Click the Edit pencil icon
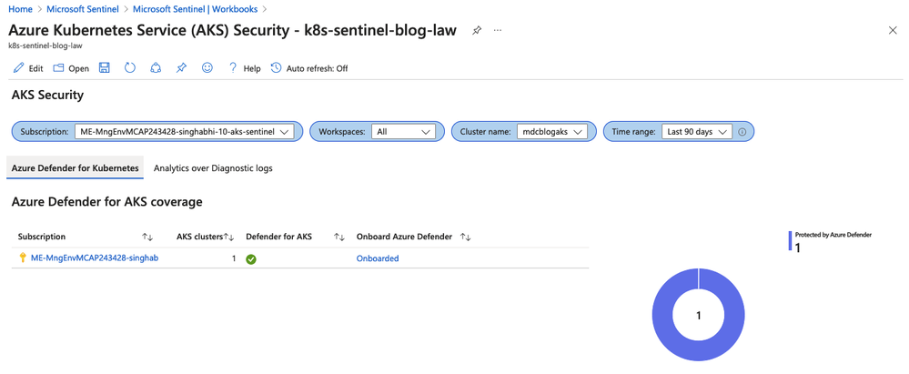Image resolution: width=909 pixels, height=374 pixels. pos(18,68)
